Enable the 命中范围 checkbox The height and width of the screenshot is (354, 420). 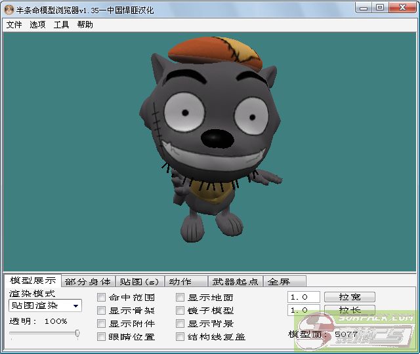[102, 298]
